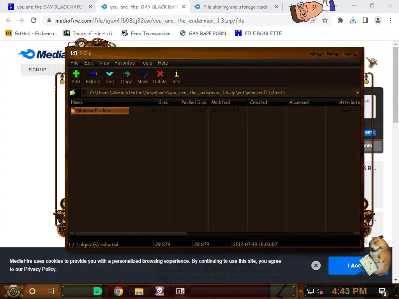Click the 4:43 PM taskbar clock
The image size is (399, 299).
coord(350,291)
